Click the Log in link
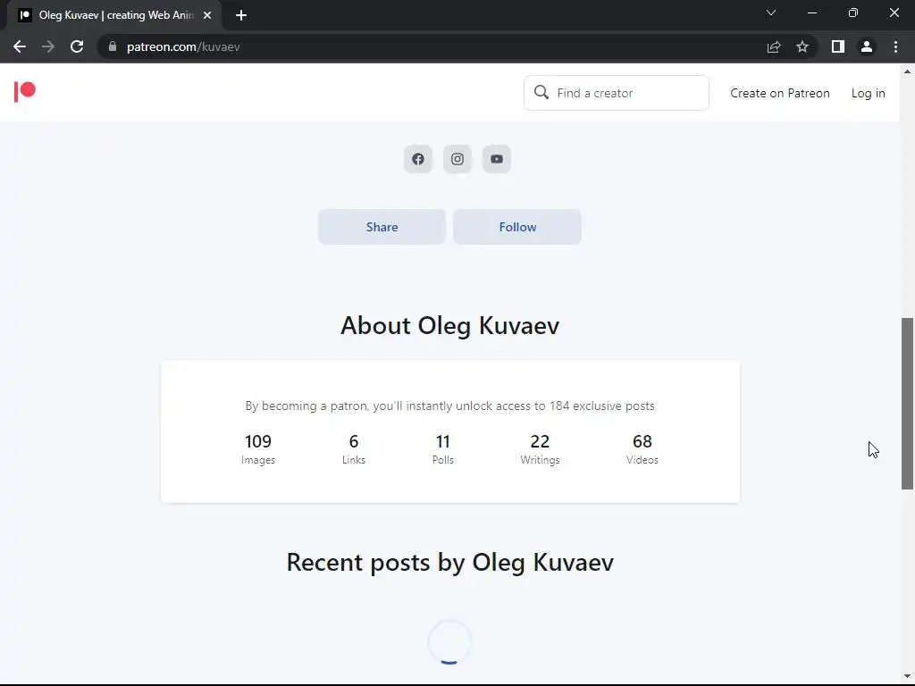 868,93
